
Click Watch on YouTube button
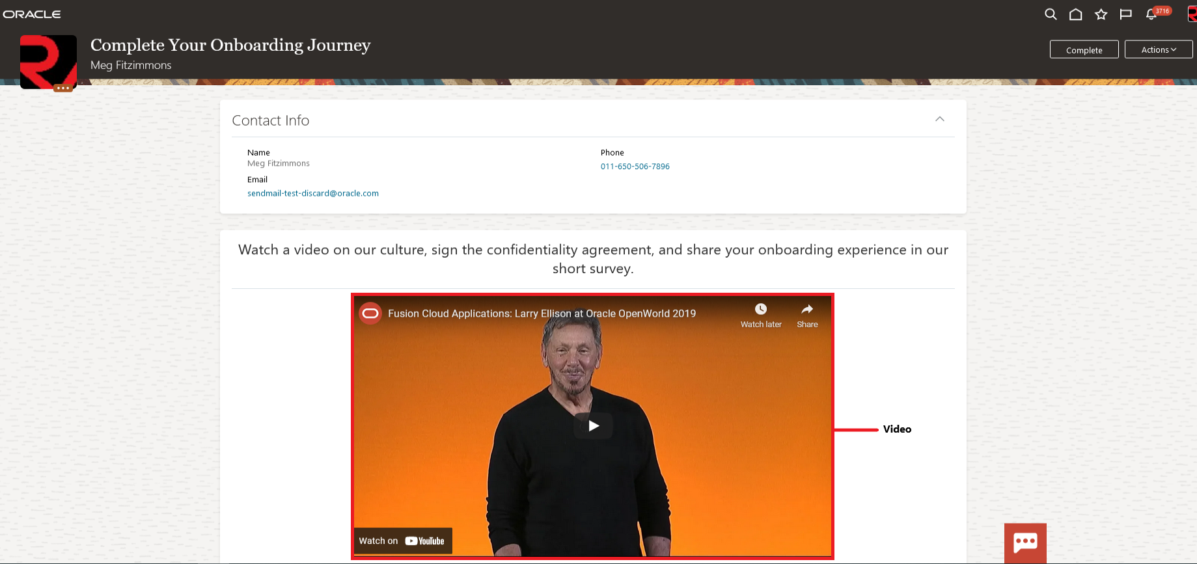pos(402,541)
